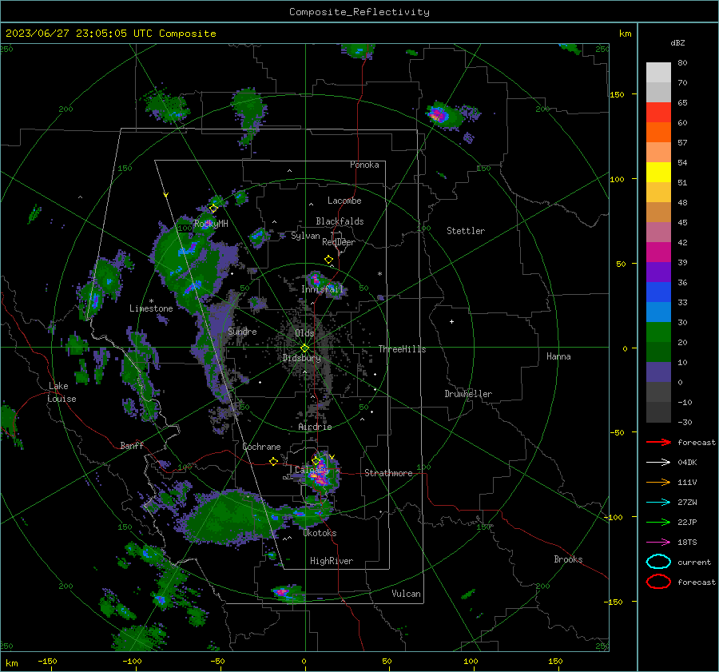The image size is (719, 672).
Task: Select the orange 57-60 dBZ swatch
Action: [658, 133]
